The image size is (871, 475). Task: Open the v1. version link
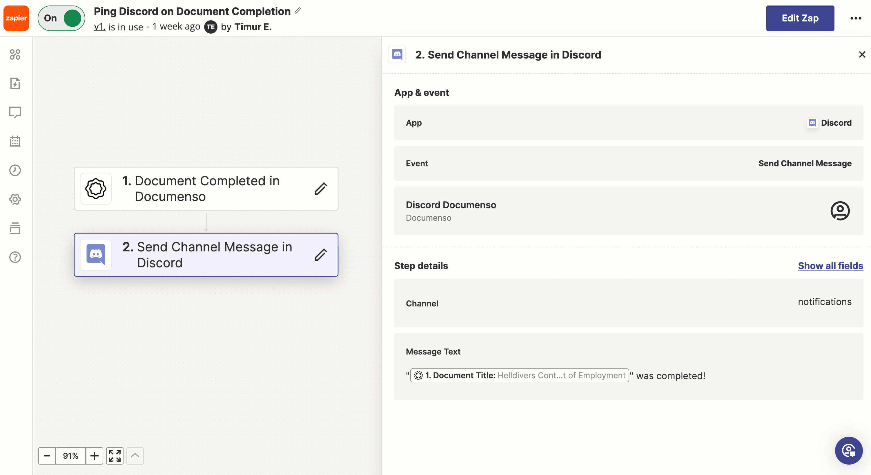[x=99, y=27]
